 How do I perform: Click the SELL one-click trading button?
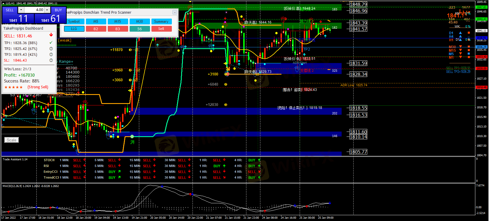(x=10, y=10)
